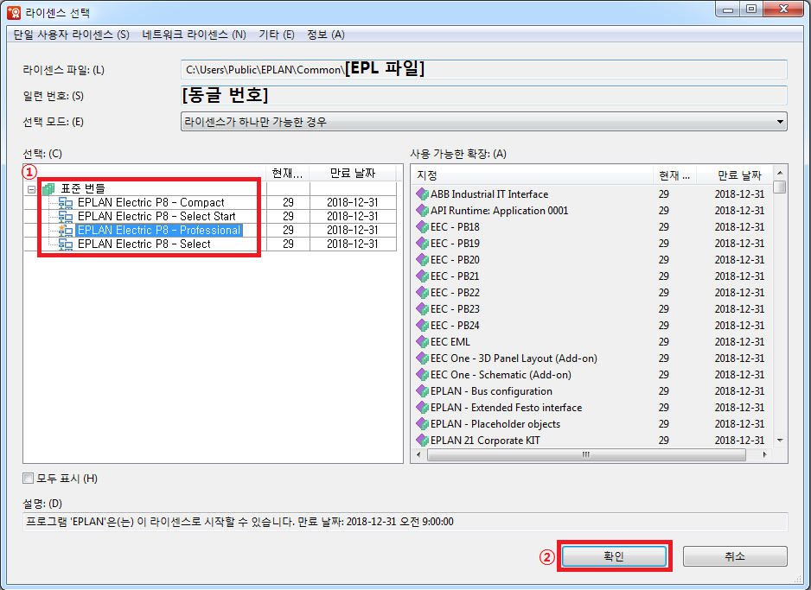Select the last EPLAN Electric P8 - Select license row
The width and height of the screenshot is (811, 590).
(144, 244)
